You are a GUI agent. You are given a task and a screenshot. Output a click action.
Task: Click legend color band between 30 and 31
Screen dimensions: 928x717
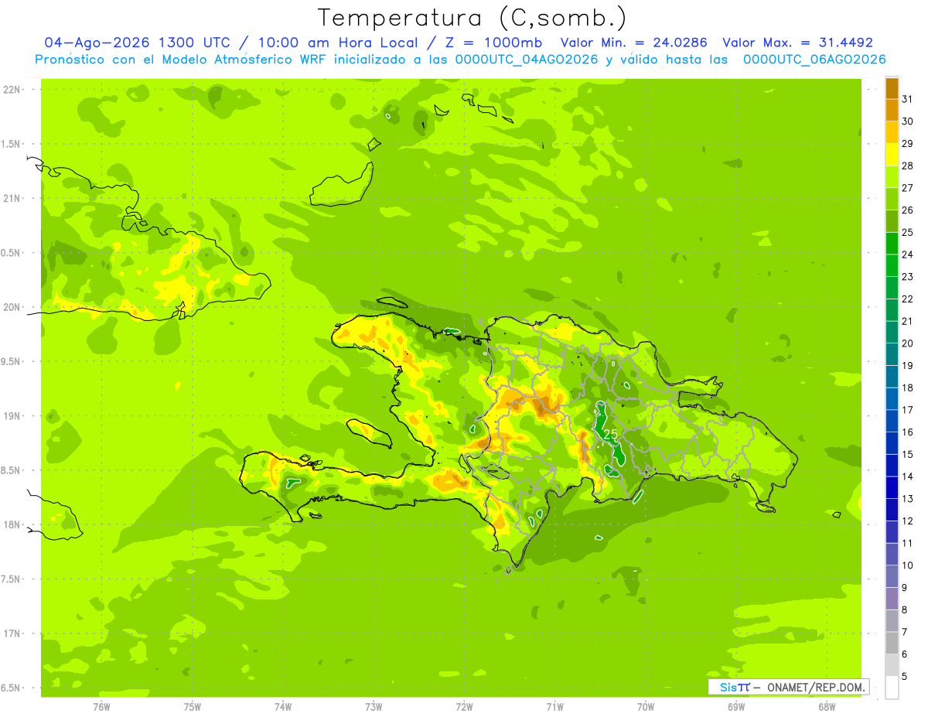(892, 111)
